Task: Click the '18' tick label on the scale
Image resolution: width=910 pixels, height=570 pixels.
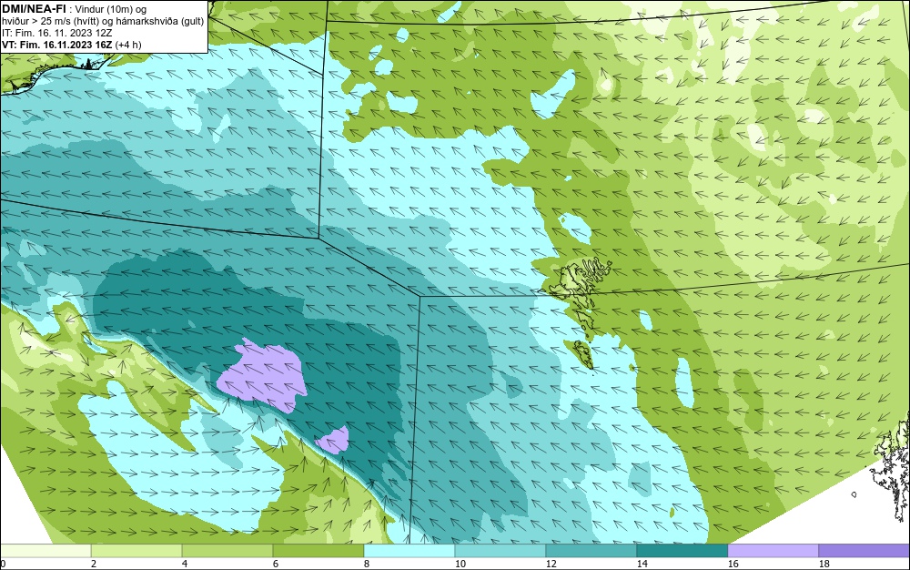Action: coord(824,564)
